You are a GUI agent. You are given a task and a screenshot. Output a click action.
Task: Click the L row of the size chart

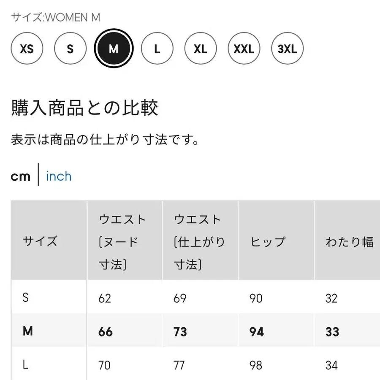pyautogui.click(x=24, y=364)
